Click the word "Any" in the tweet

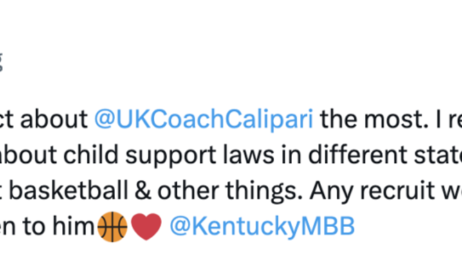[332, 192]
